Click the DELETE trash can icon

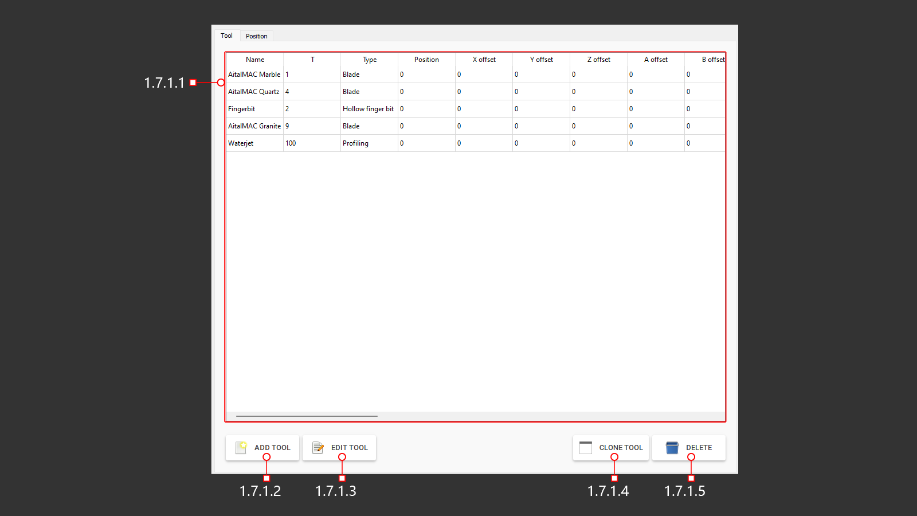(x=671, y=448)
